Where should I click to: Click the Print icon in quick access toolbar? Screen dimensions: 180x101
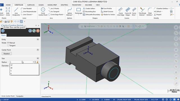pyautogui.click(x=6, y=22)
